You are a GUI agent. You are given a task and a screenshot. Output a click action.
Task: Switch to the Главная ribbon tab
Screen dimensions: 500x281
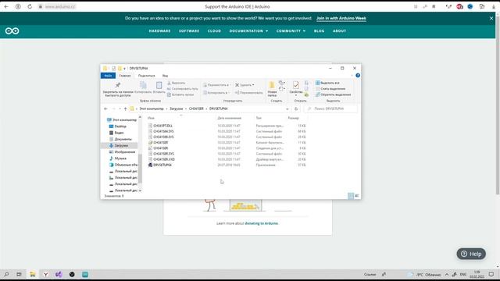tap(125, 76)
